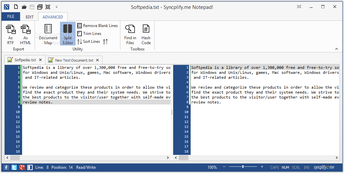Image resolution: width=344 pixels, height=173 pixels.
Task: Click the splitter handle between editor panes
Action: 172,112
